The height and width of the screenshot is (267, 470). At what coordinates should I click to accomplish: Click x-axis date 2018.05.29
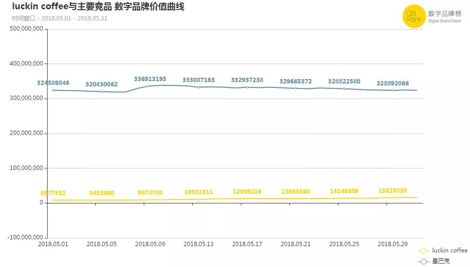coord(393,244)
